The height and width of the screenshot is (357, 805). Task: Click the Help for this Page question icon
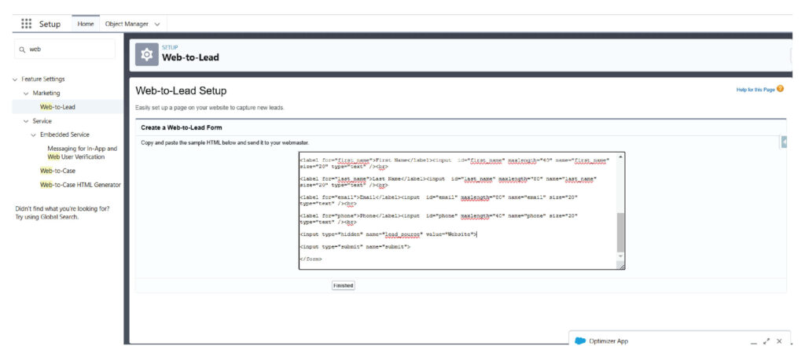(781, 89)
